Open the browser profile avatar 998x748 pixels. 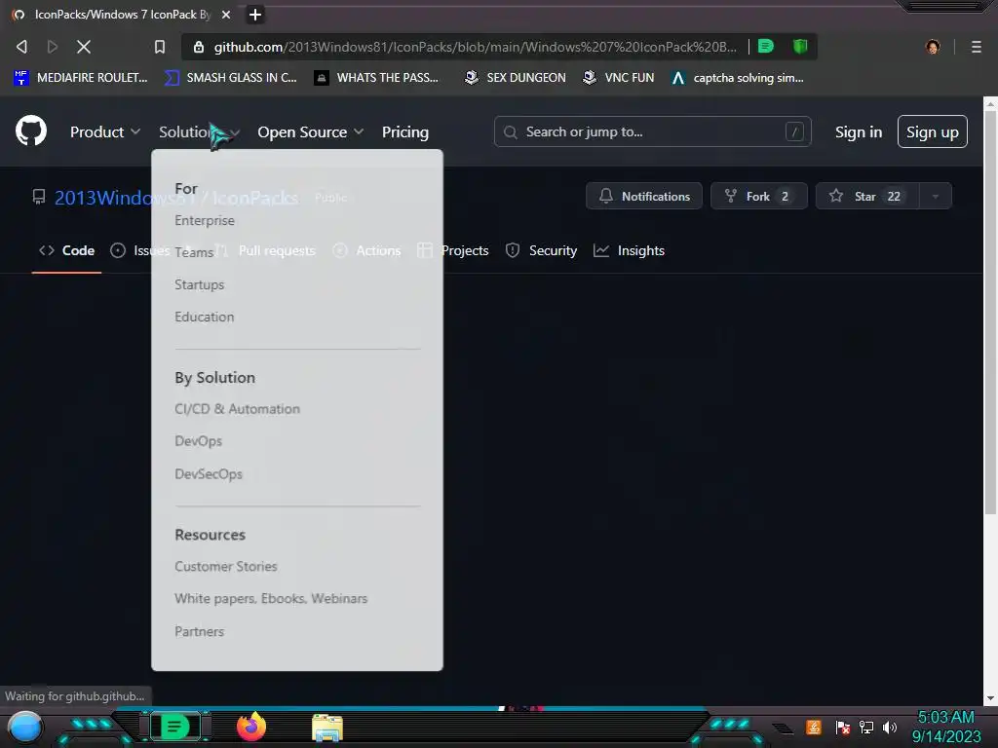pos(933,47)
